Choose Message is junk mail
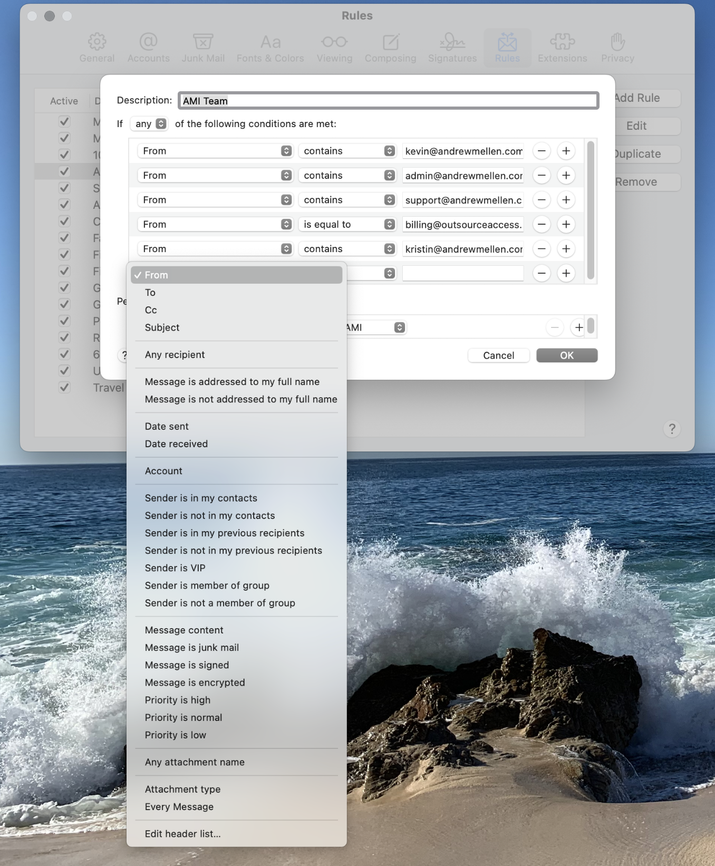This screenshot has width=715, height=866. pos(236,648)
